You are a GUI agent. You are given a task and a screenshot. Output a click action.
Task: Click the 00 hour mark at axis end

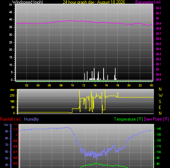[151, 85]
